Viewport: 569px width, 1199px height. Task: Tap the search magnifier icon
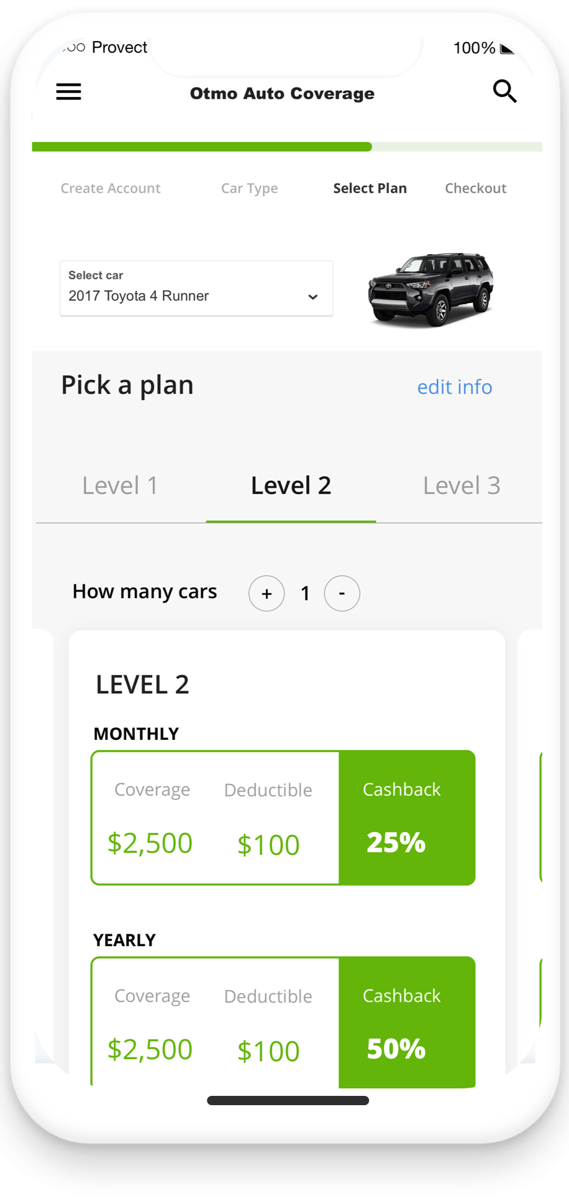click(x=504, y=91)
